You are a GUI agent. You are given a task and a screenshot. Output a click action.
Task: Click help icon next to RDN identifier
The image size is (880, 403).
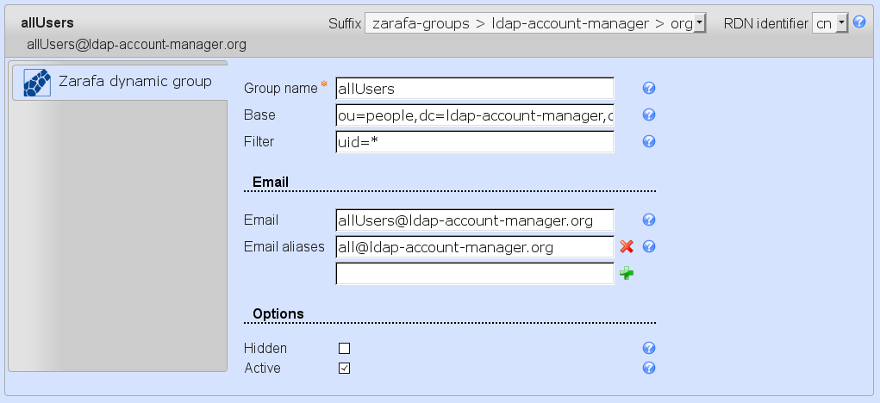(x=858, y=23)
